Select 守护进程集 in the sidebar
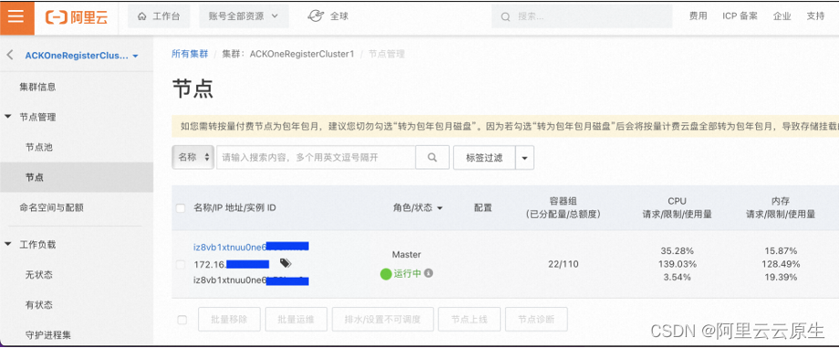This screenshot has height=348, width=839. tap(47, 335)
